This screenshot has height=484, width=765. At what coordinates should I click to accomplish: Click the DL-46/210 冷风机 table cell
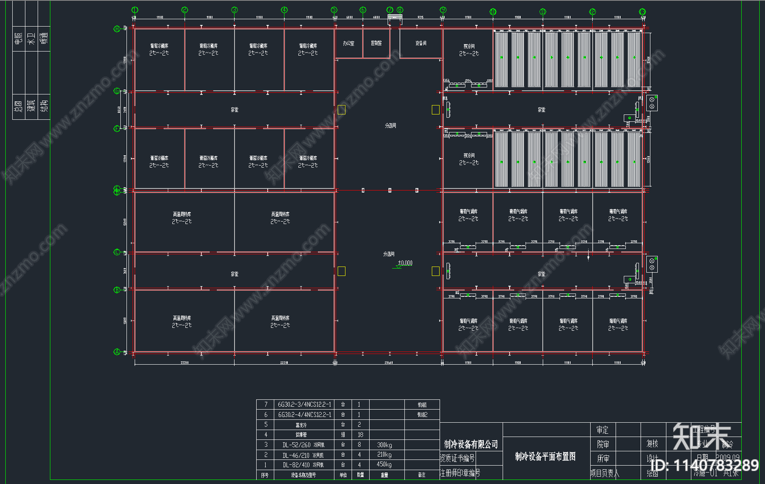(303, 455)
